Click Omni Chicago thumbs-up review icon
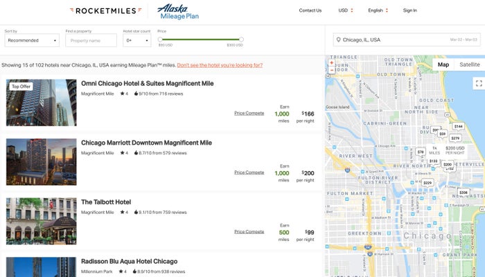This screenshot has width=485, height=277. [136, 93]
